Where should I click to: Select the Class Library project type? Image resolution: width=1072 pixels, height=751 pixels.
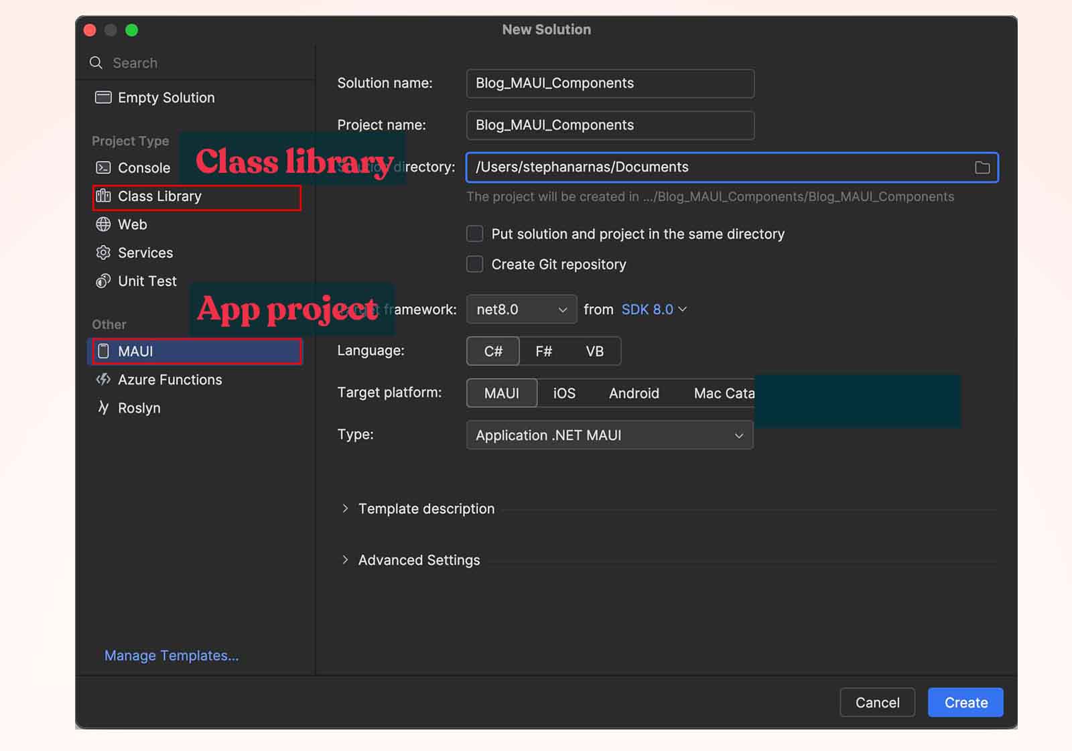click(x=196, y=196)
